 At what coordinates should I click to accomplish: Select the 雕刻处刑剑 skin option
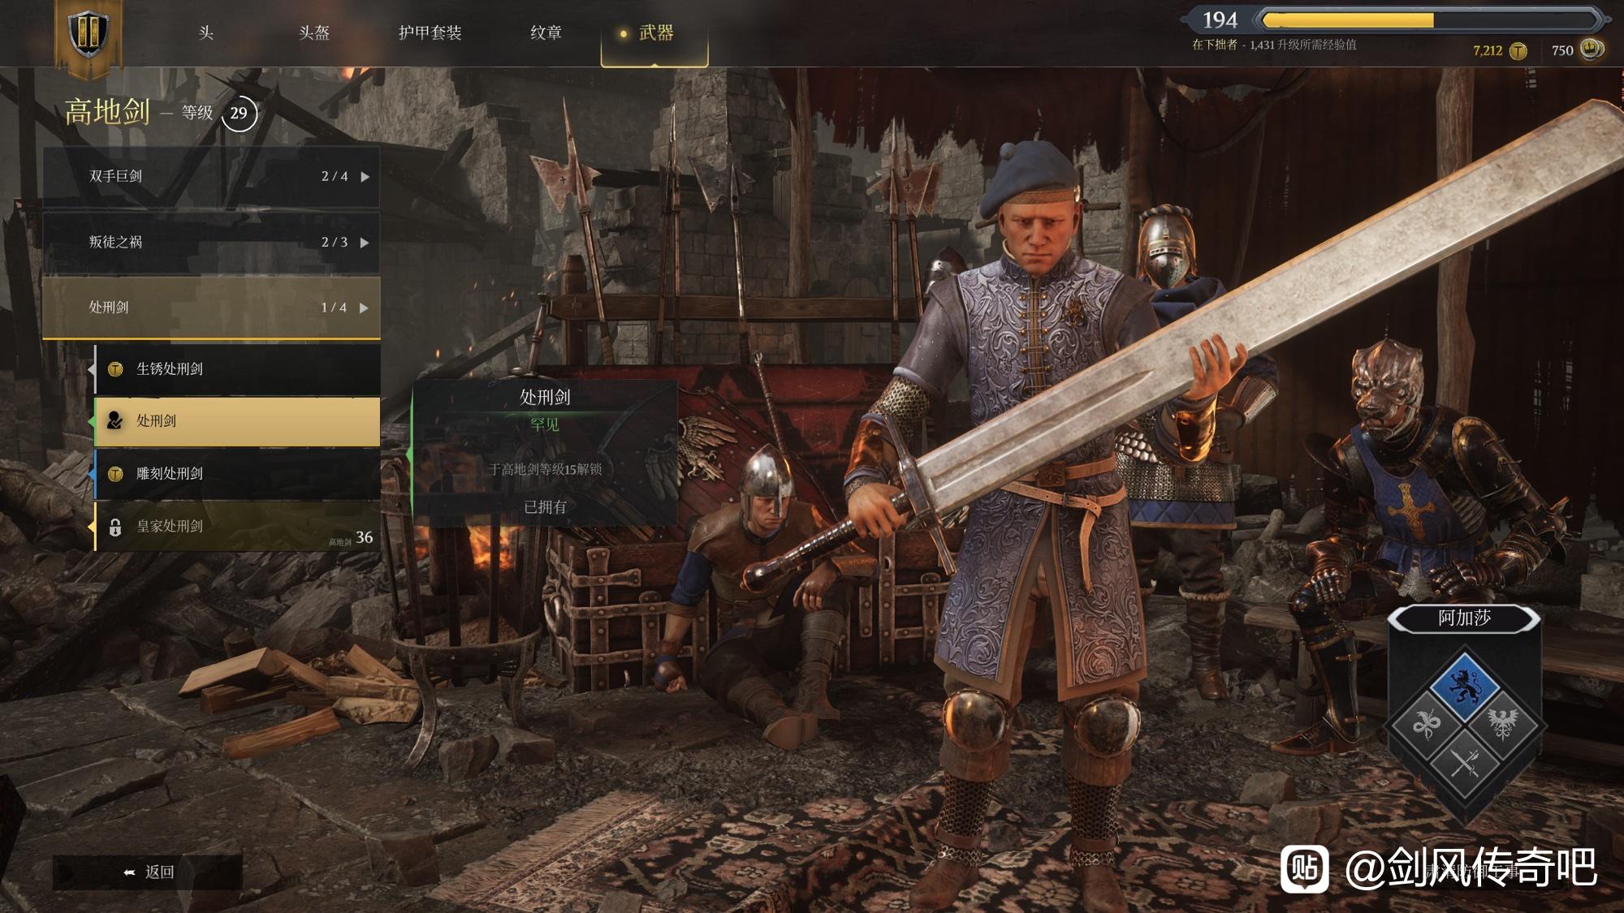[x=237, y=474]
